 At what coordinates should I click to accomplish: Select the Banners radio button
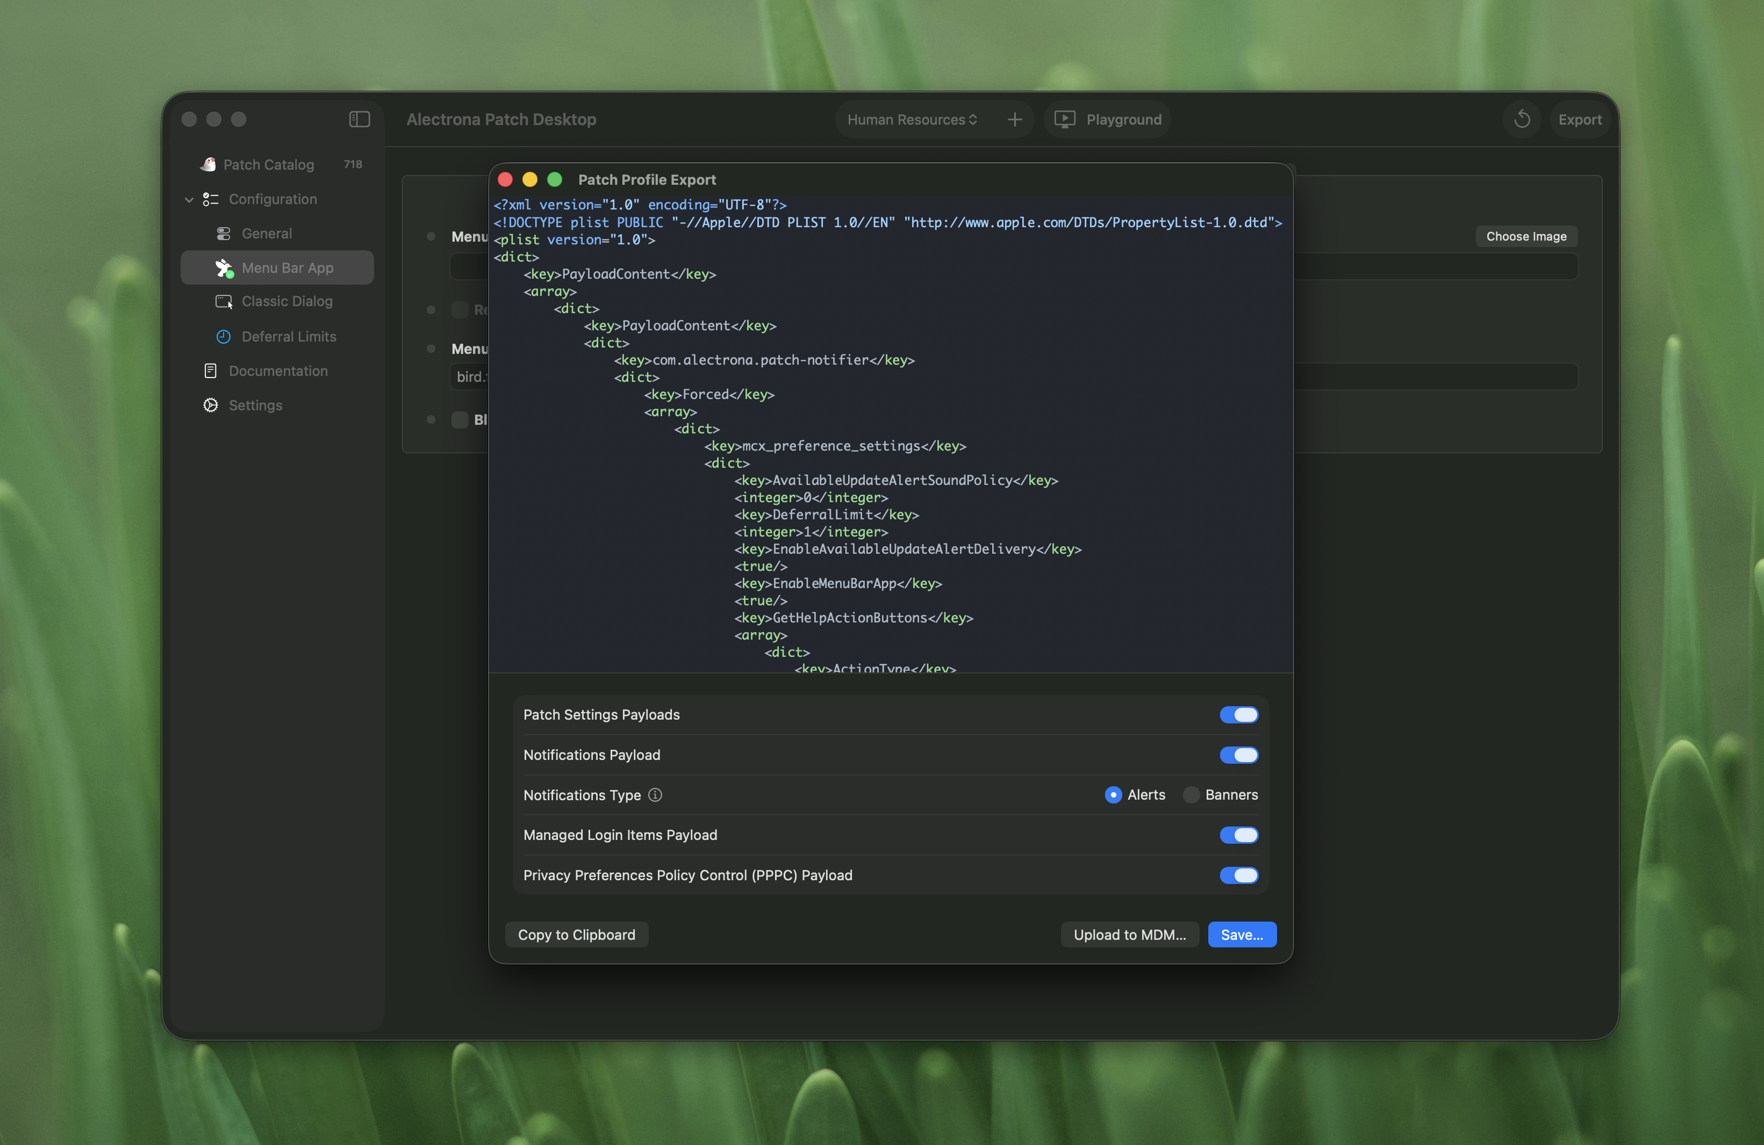click(x=1191, y=795)
